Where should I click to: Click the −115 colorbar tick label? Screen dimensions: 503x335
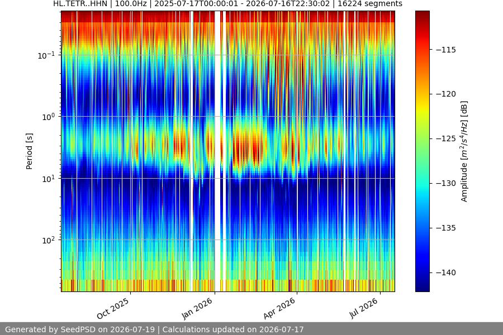click(x=446, y=50)
